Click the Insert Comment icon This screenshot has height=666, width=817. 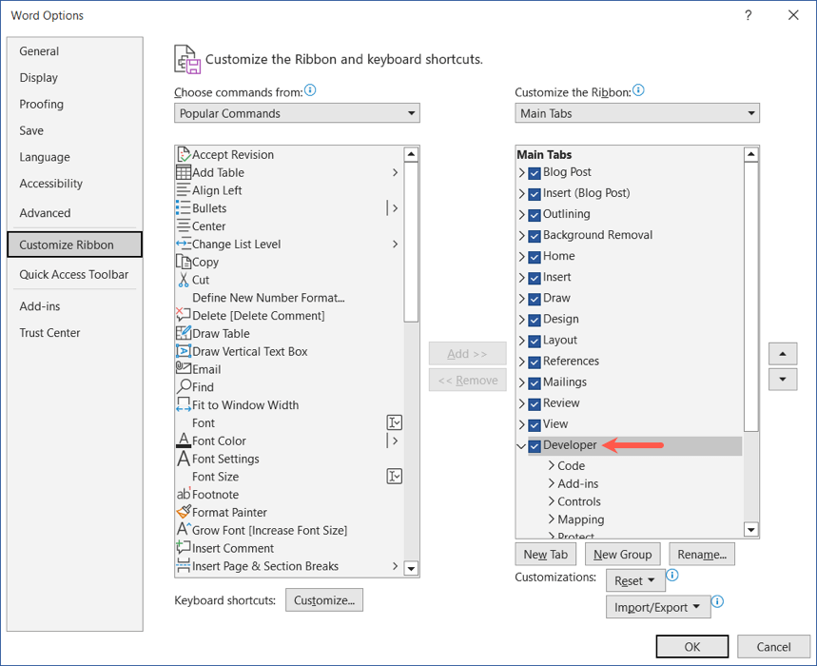pos(184,548)
